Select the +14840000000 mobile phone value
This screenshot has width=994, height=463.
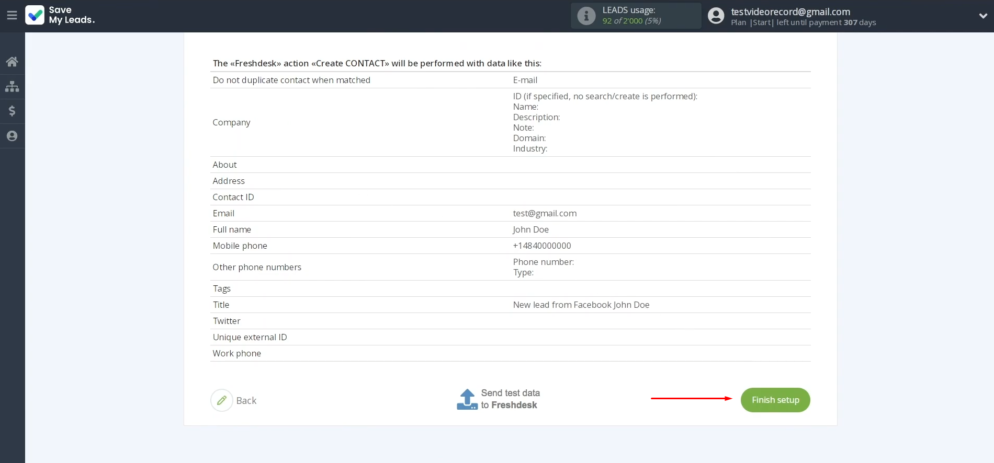coord(542,246)
